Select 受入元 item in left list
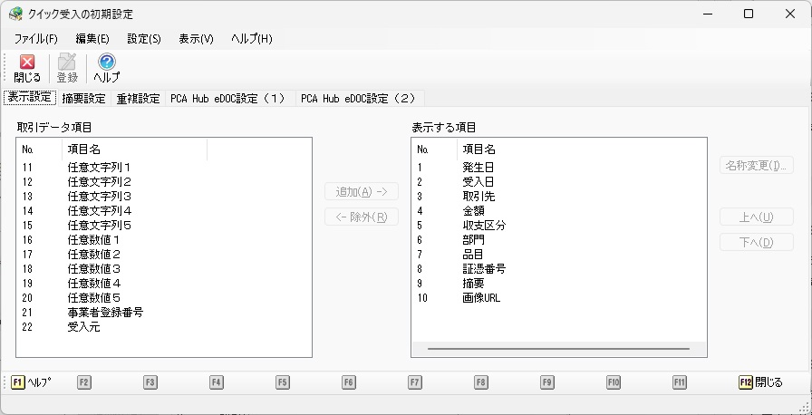Image resolution: width=812 pixels, height=415 pixels. 83,327
